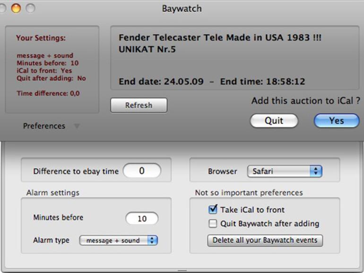Click the Quit button
This screenshot has width=364, height=273.
coord(274,120)
